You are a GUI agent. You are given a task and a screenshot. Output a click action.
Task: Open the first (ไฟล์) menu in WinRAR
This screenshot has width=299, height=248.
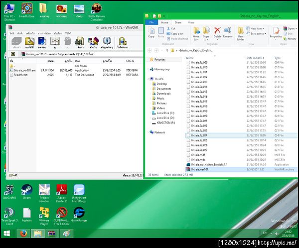[x=12, y=33]
